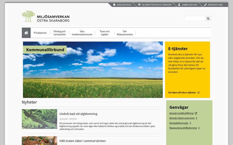233x145 pixels.
Task: Click the person icon for Jobba hos oss
Action: pyautogui.click(x=179, y=5)
